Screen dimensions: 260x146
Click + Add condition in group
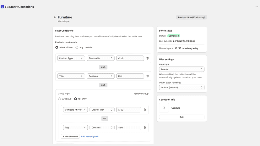click(70, 136)
